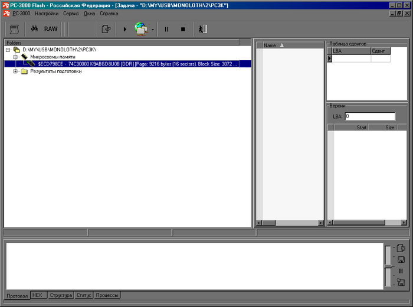Click the hand-on-document toolbar icon
The image size is (413, 307).
point(106,28)
